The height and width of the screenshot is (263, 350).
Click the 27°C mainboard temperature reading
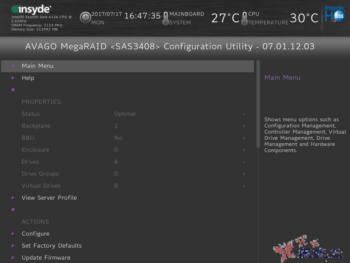(225, 18)
